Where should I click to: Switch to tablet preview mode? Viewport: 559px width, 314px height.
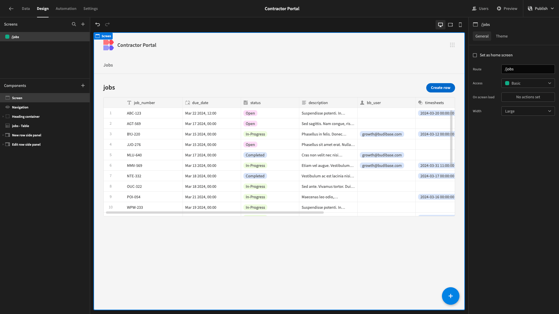(x=450, y=25)
